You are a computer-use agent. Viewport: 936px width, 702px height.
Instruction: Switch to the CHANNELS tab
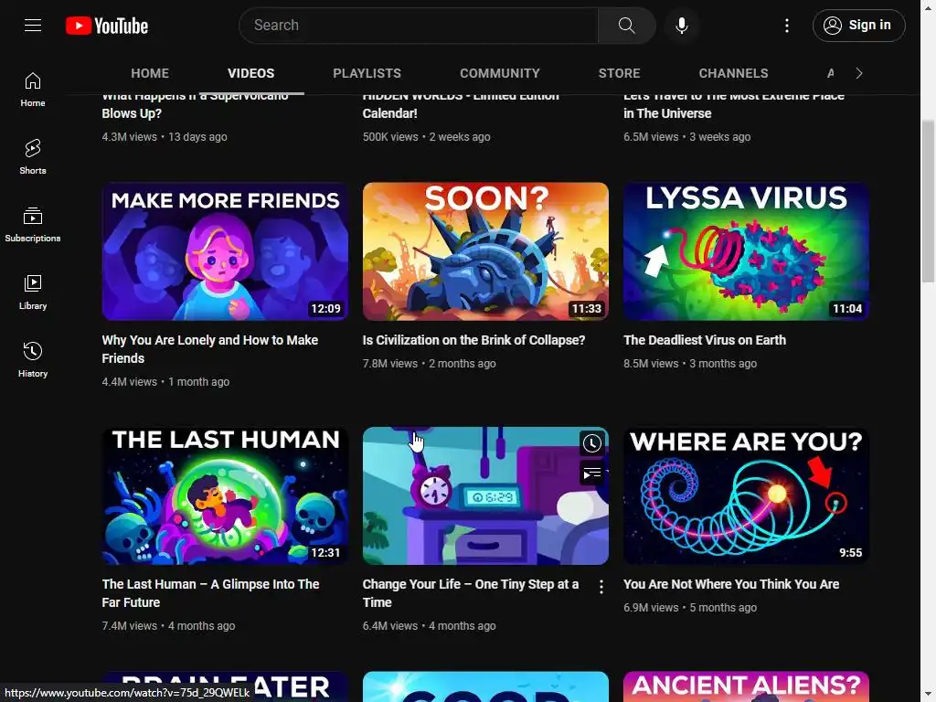tap(733, 73)
